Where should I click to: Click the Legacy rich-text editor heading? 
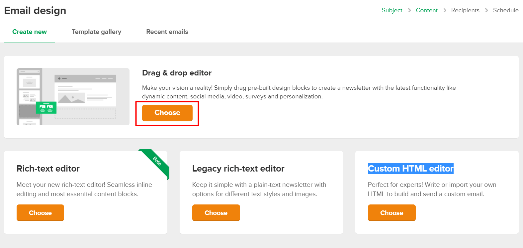pyautogui.click(x=238, y=169)
